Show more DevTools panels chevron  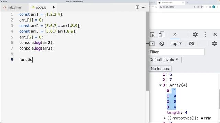pyautogui.click(x=175, y=35)
